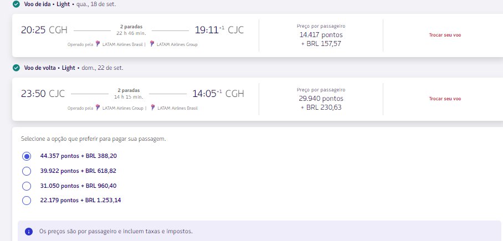Click outbound price 14.417 pontos

point(321,35)
